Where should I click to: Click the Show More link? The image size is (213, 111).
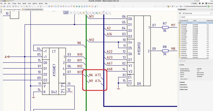pos(184,79)
